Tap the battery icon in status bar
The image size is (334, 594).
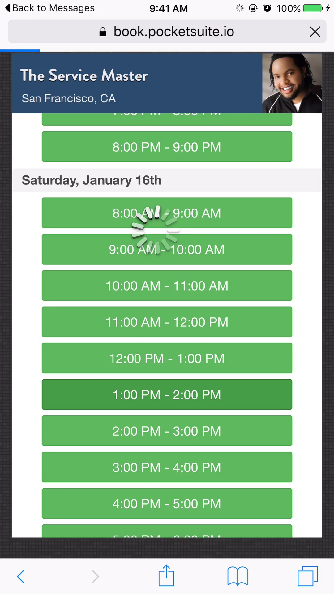coord(313,8)
